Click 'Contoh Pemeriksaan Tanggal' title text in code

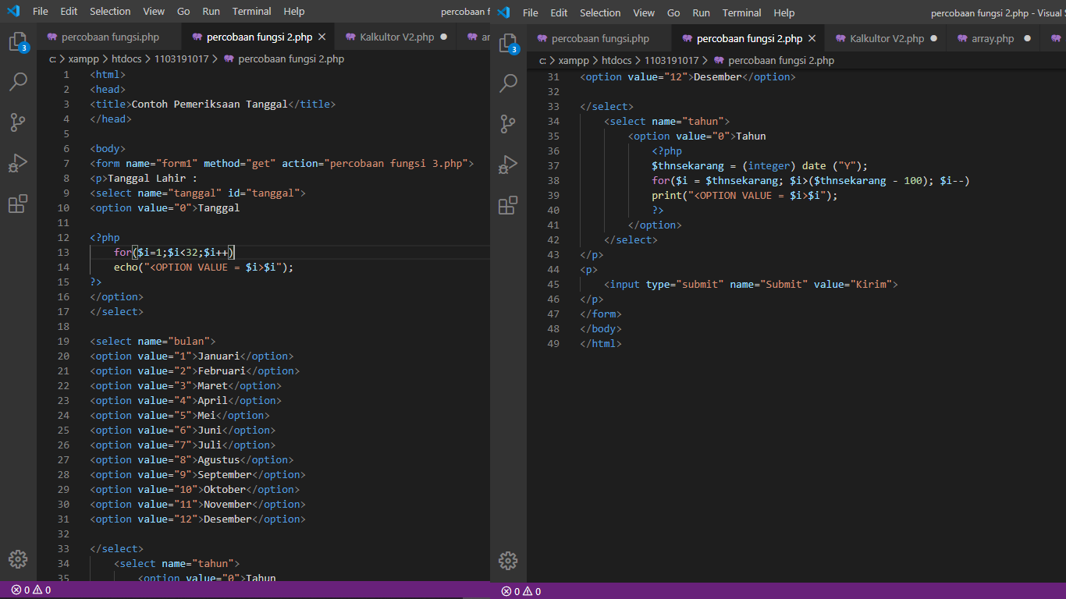tap(210, 104)
